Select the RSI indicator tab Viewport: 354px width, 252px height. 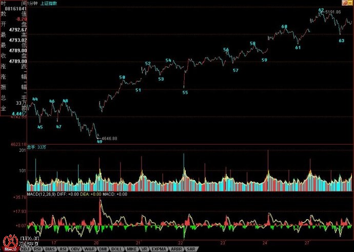point(37,249)
